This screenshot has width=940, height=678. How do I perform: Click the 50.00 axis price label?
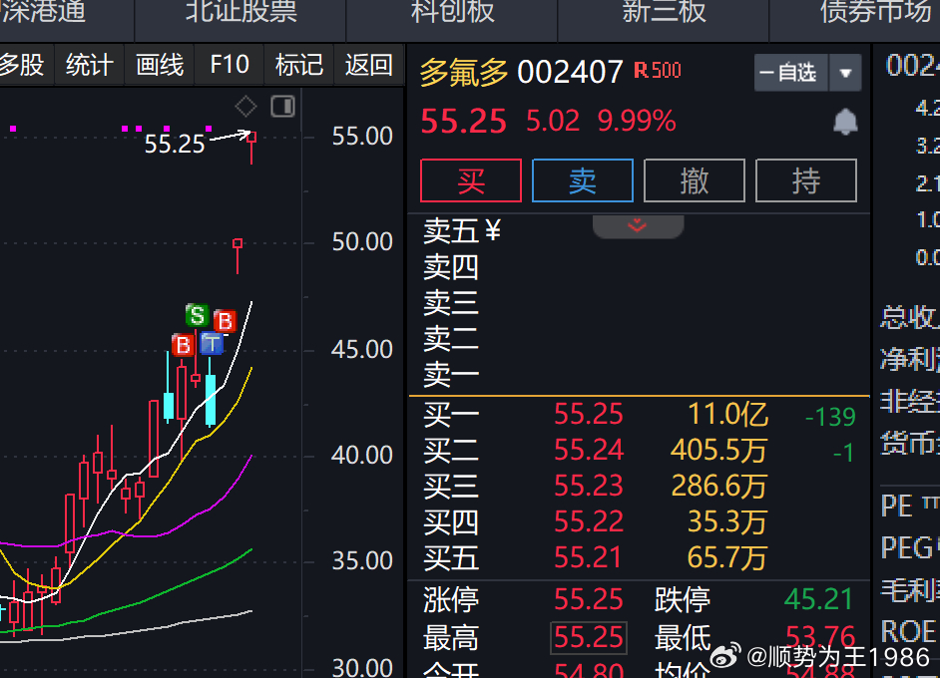362,242
